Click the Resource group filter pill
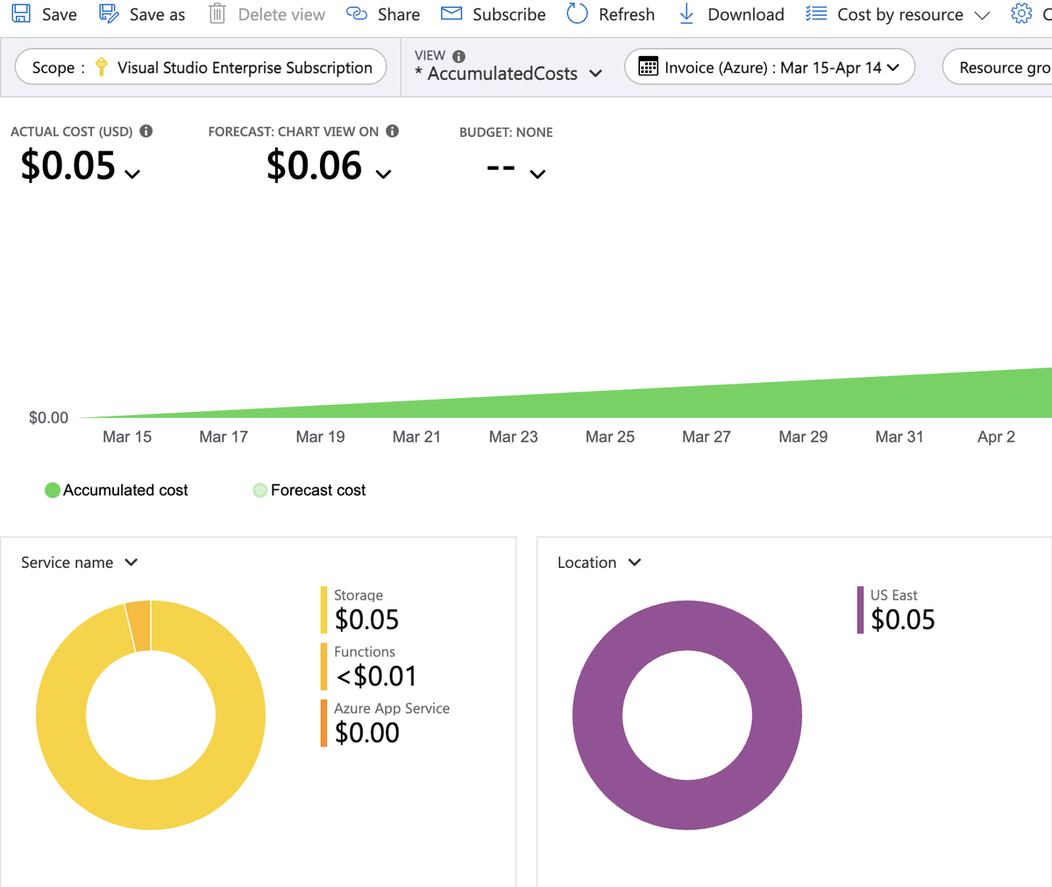The width and height of the screenshot is (1052, 887). [x=1001, y=67]
